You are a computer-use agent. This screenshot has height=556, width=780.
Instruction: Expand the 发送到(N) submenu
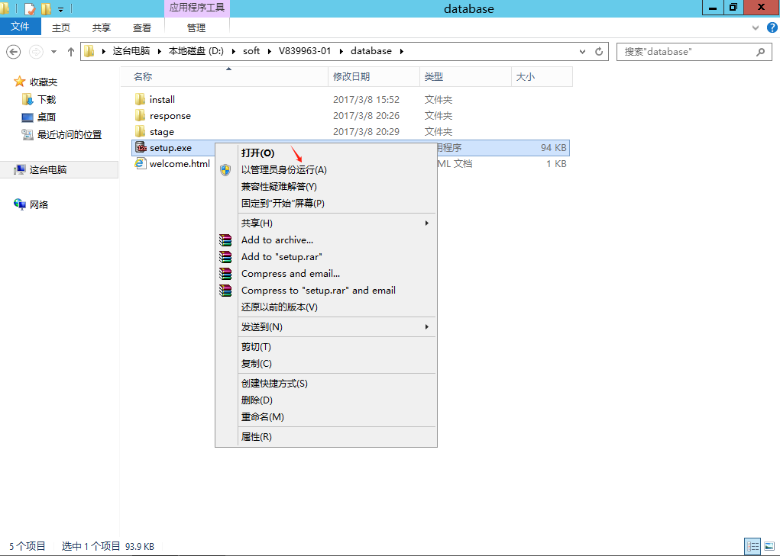tap(326, 327)
